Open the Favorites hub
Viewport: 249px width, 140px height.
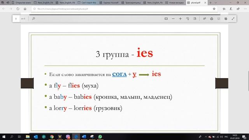(x=224, y=9)
